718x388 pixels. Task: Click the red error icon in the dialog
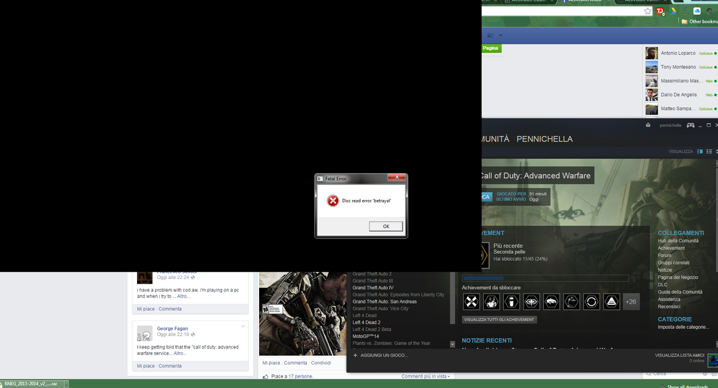333,201
